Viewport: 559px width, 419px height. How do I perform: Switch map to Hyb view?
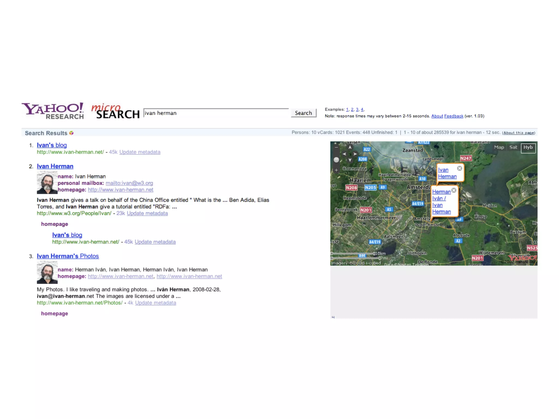528,148
